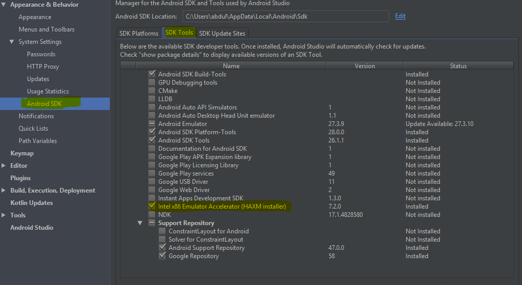
Task: Click Google Repository version 58 cell
Action: click(x=332, y=256)
